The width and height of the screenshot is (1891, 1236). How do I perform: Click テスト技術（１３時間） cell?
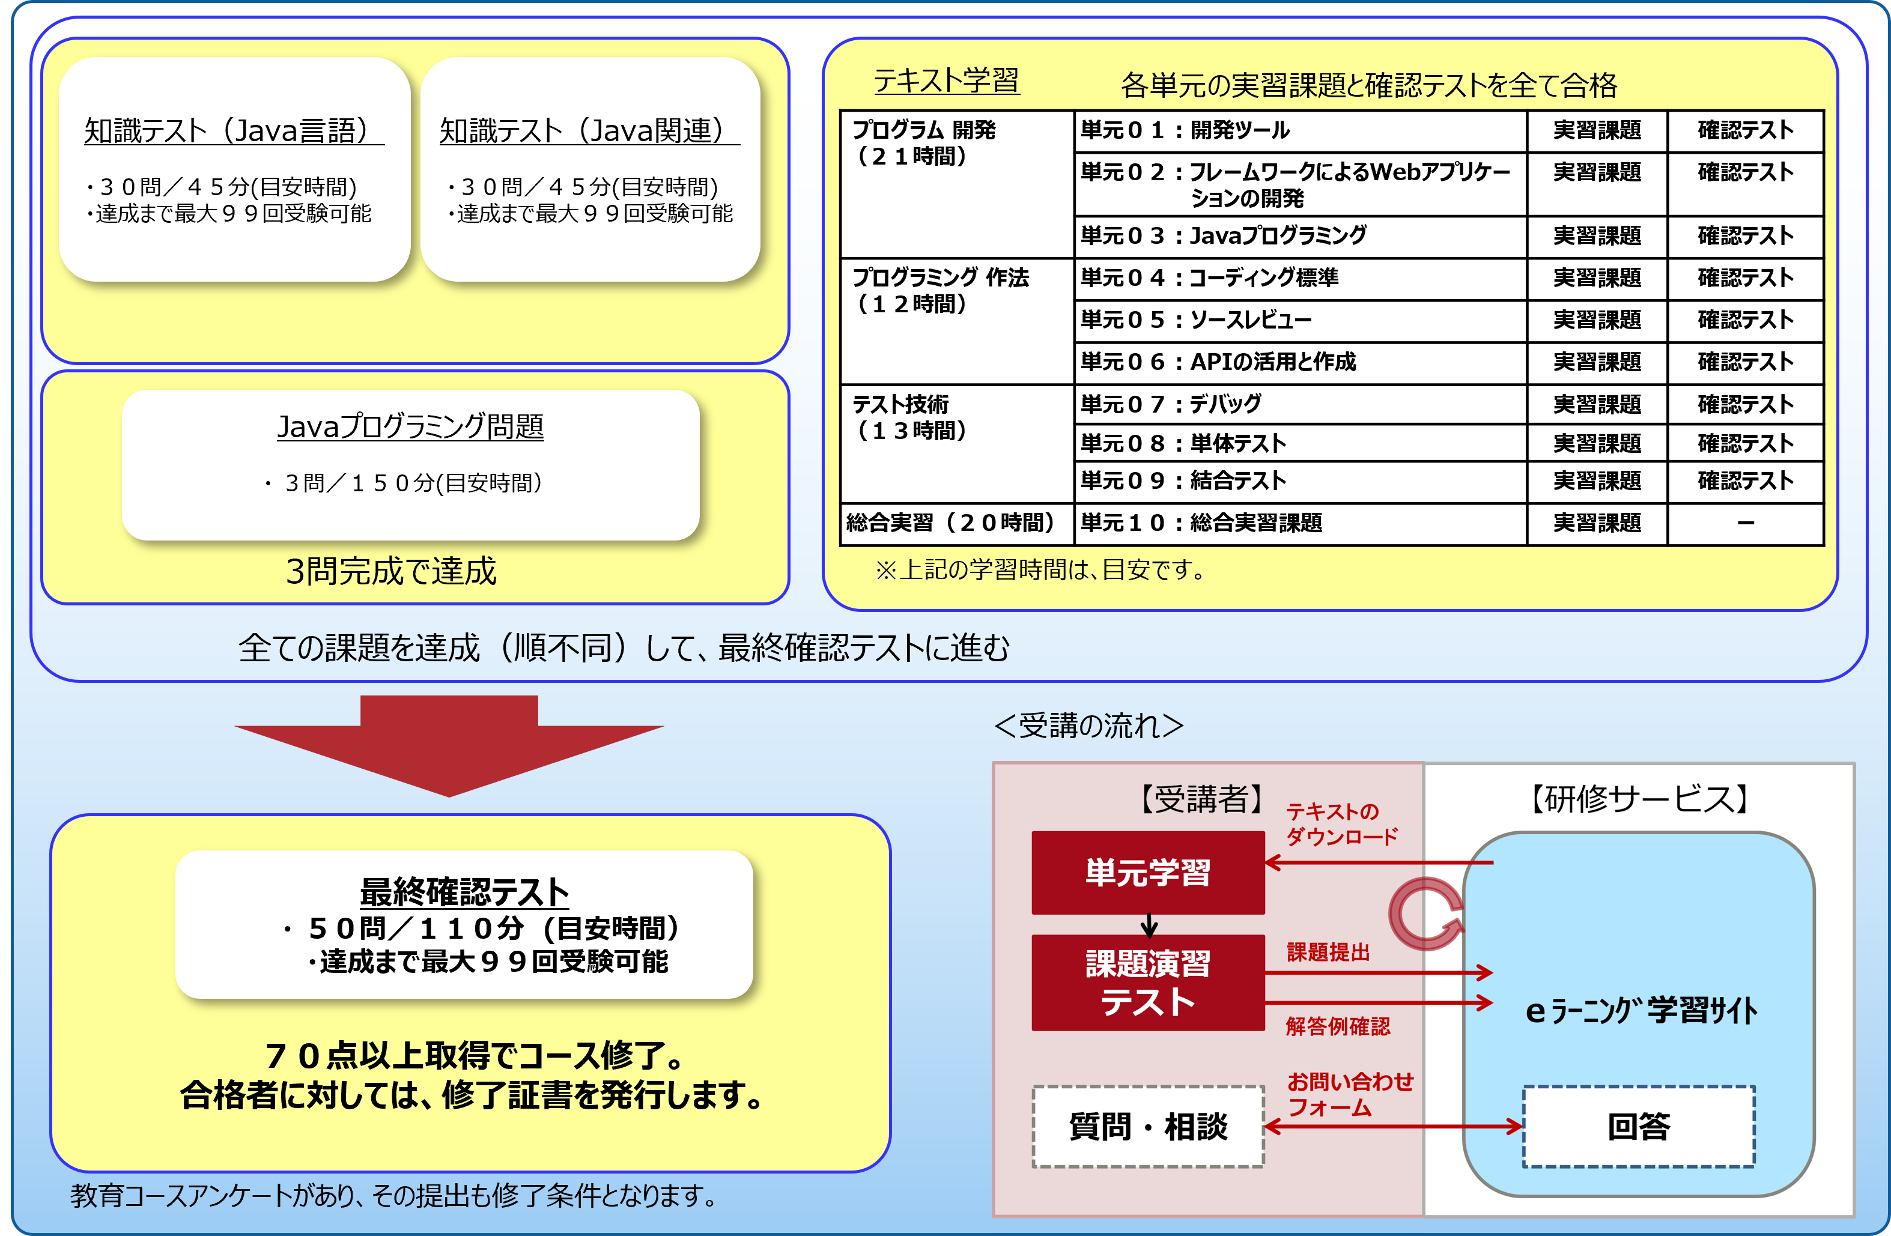[x=957, y=444]
